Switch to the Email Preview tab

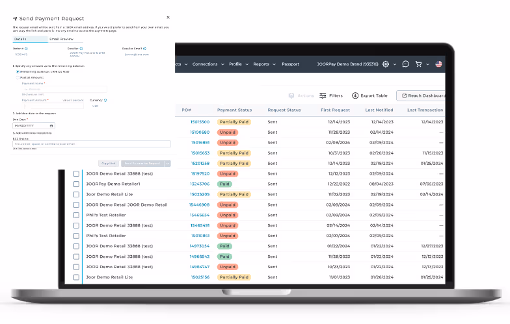coord(61,39)
